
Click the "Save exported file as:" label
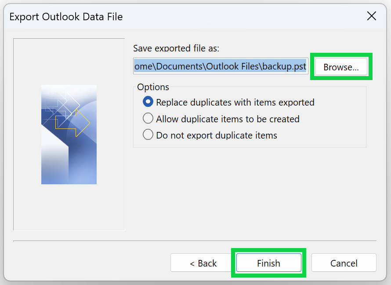[x=176, y=48]
